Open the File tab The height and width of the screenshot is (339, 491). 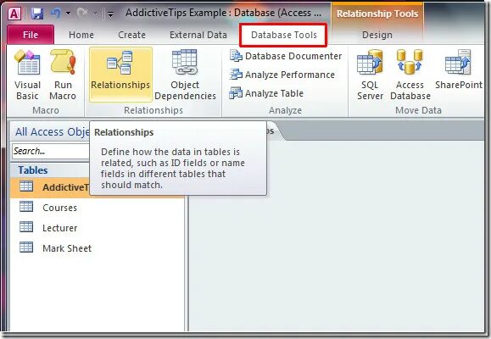point(31,35)
